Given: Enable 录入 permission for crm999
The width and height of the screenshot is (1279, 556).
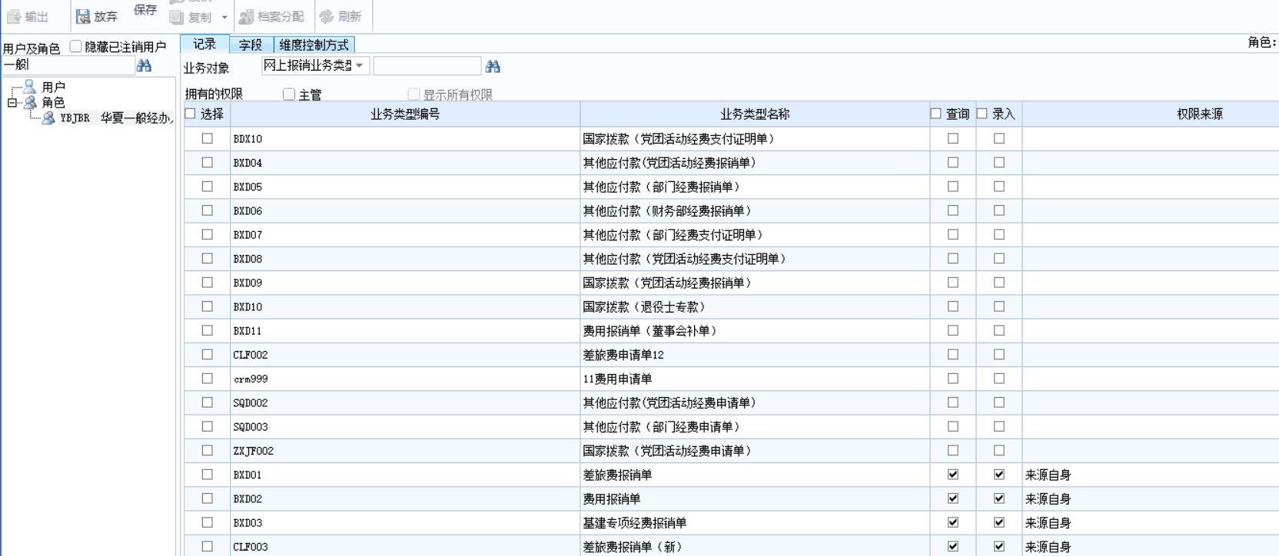Looking at the screenshot, I should click(x=999, y=378).
